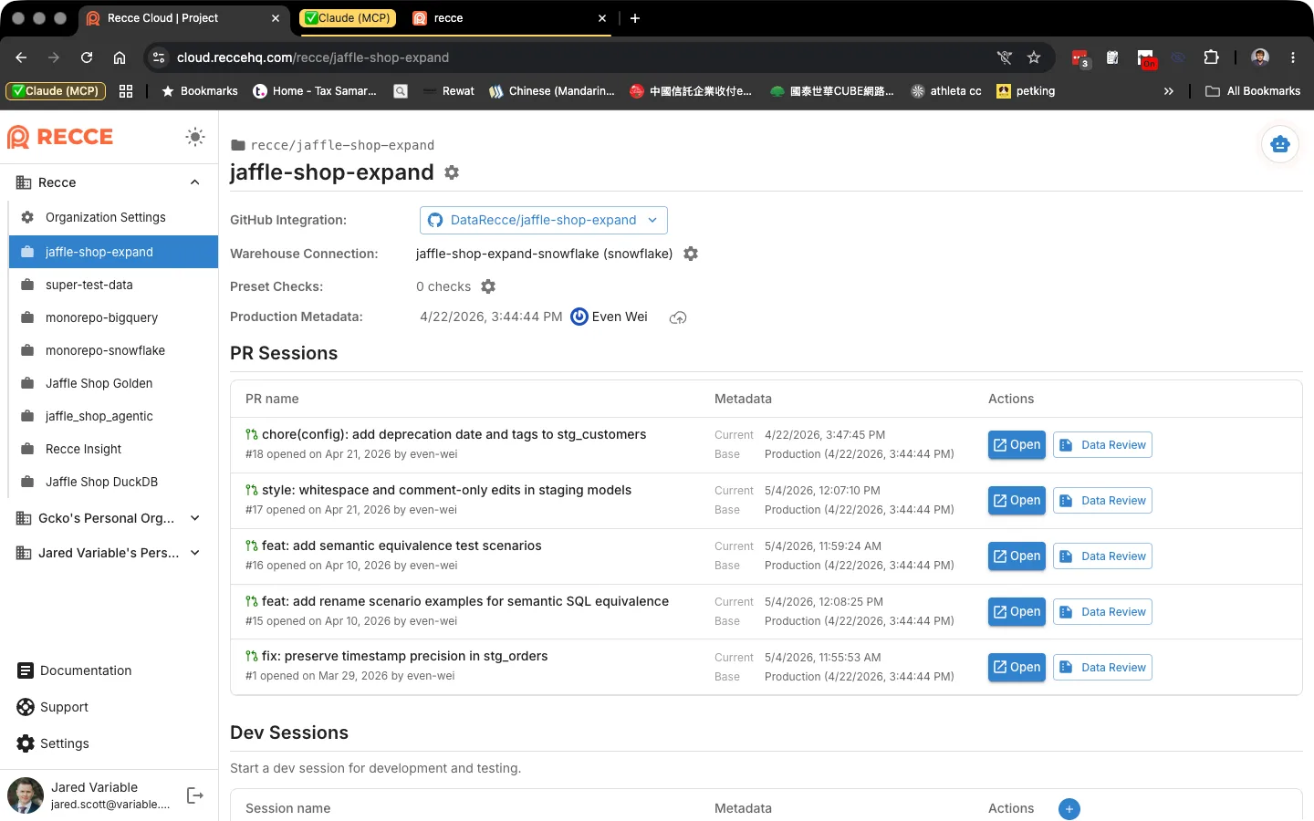Open Home - Tax Samar bookmark
The width and height of the screenshot is (1314, 821).
(315, 91)
